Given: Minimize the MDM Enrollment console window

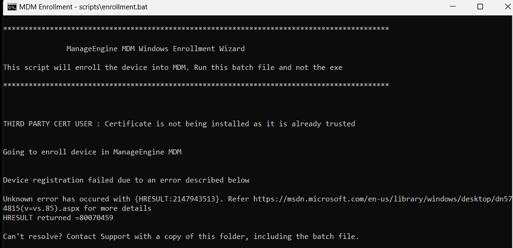Looking at the screenshot, I should [x=453, y=7].
